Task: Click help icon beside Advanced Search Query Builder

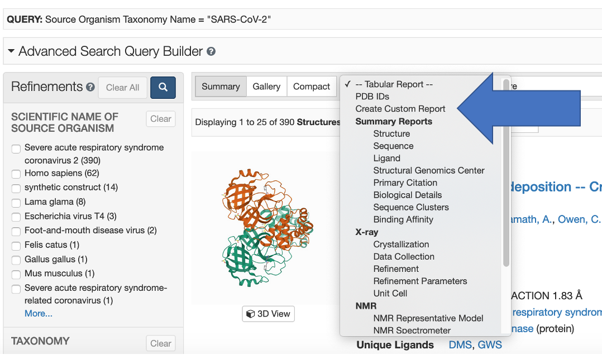Action: coord(211,52)
